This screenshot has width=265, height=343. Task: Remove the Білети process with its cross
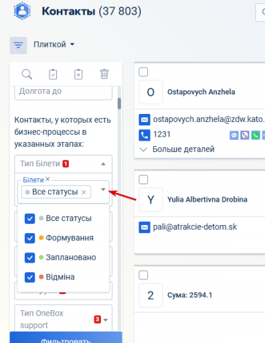(x=48, y=179)
